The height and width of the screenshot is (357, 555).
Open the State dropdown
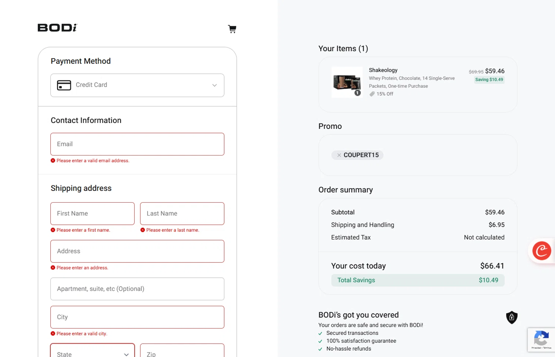pyautogui.click(x=92, y=352)
